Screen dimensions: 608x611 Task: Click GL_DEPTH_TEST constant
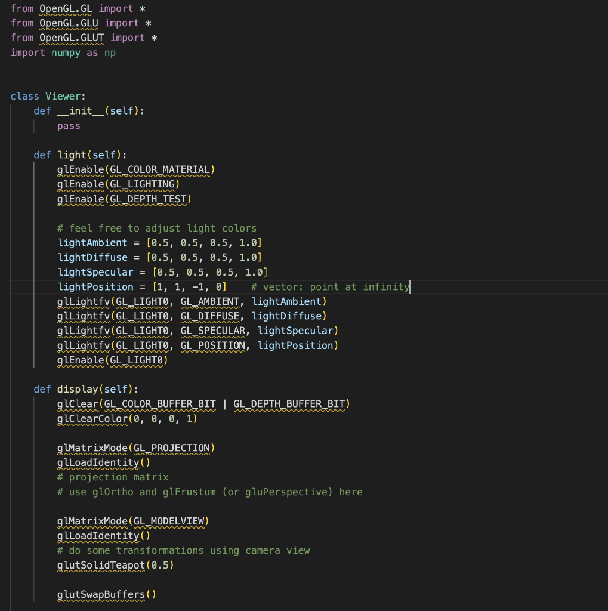(x=148, y=199)
